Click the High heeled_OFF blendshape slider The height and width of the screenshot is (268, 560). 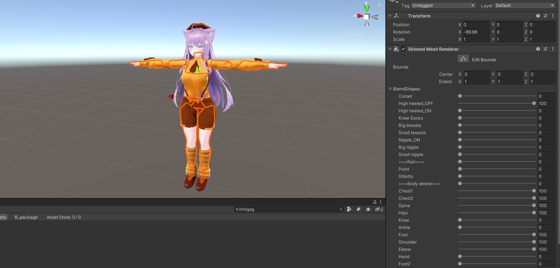pos(497,104)
